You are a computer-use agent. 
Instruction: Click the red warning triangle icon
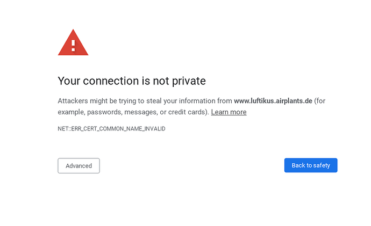click(x=73, y=43)
